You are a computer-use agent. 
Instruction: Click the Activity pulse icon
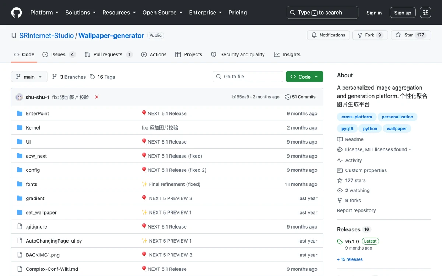point(340,160)
